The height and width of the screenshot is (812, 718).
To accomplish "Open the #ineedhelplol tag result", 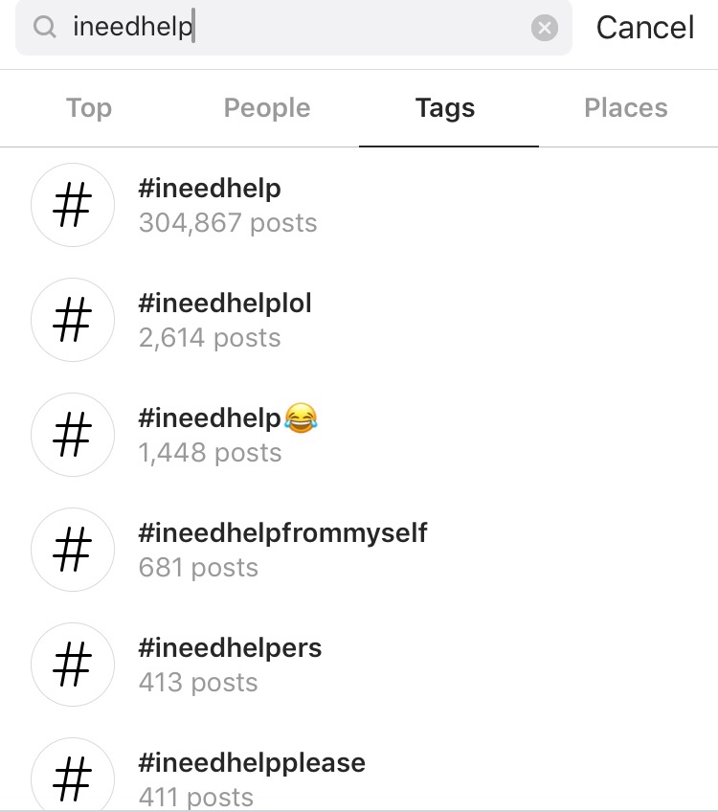I will click(226, 304).
